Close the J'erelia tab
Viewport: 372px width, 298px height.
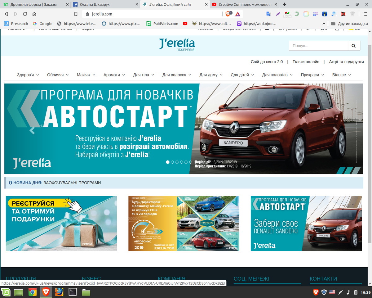click(x=206, y=5)
